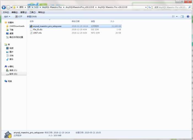
Task: Open 2345Downloads in favorites
Action: click(17, 26)
